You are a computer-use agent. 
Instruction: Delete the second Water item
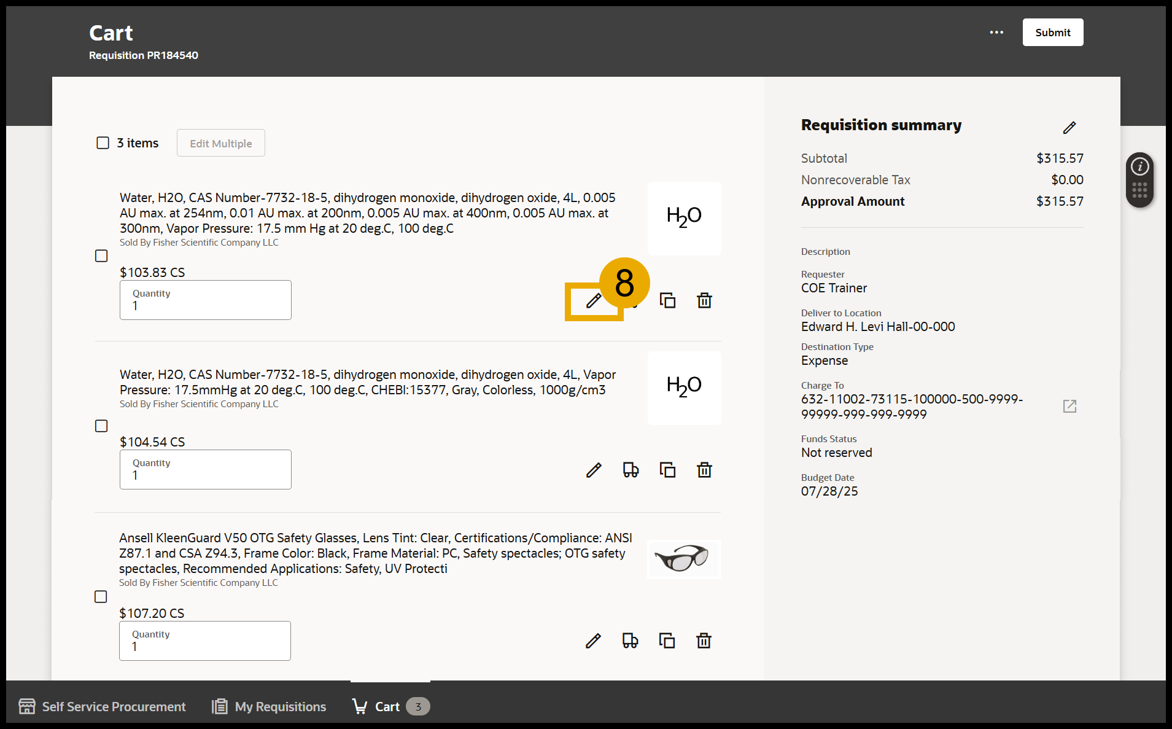[x=704, y=470]
